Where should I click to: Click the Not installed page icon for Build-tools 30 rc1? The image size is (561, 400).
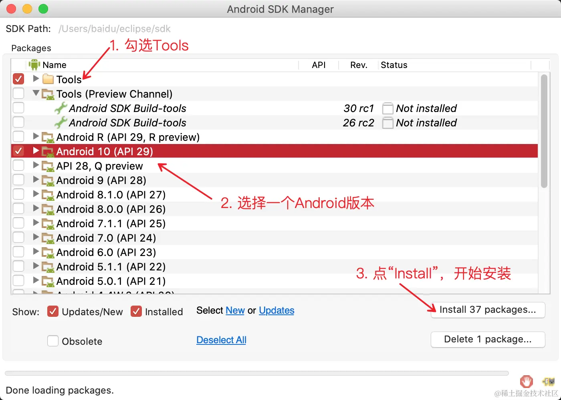[x=387, y=108]
